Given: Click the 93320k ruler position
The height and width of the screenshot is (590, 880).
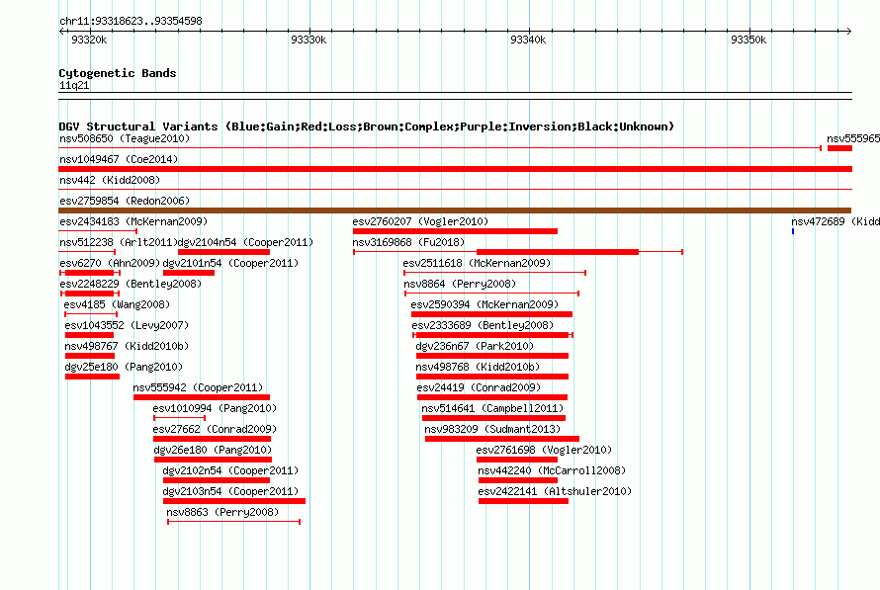Looking at the screenshot, I should tap(89, 40).
